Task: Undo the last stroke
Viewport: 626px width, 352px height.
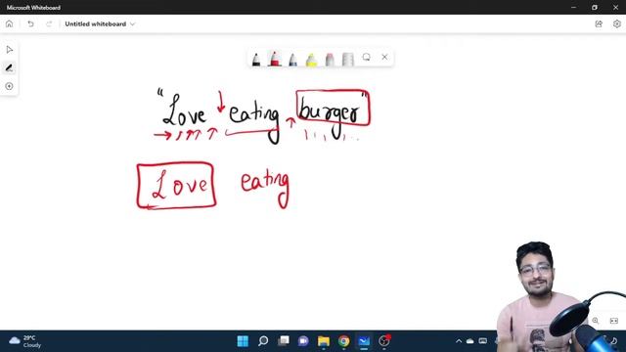Action: pyautogui.click(x=30, y=23)
